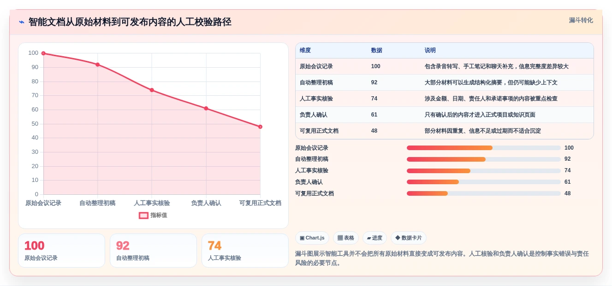612x286 pixels.
Task: Click the 原始会议记录 progress bar
Action: (x=483, y=148)
